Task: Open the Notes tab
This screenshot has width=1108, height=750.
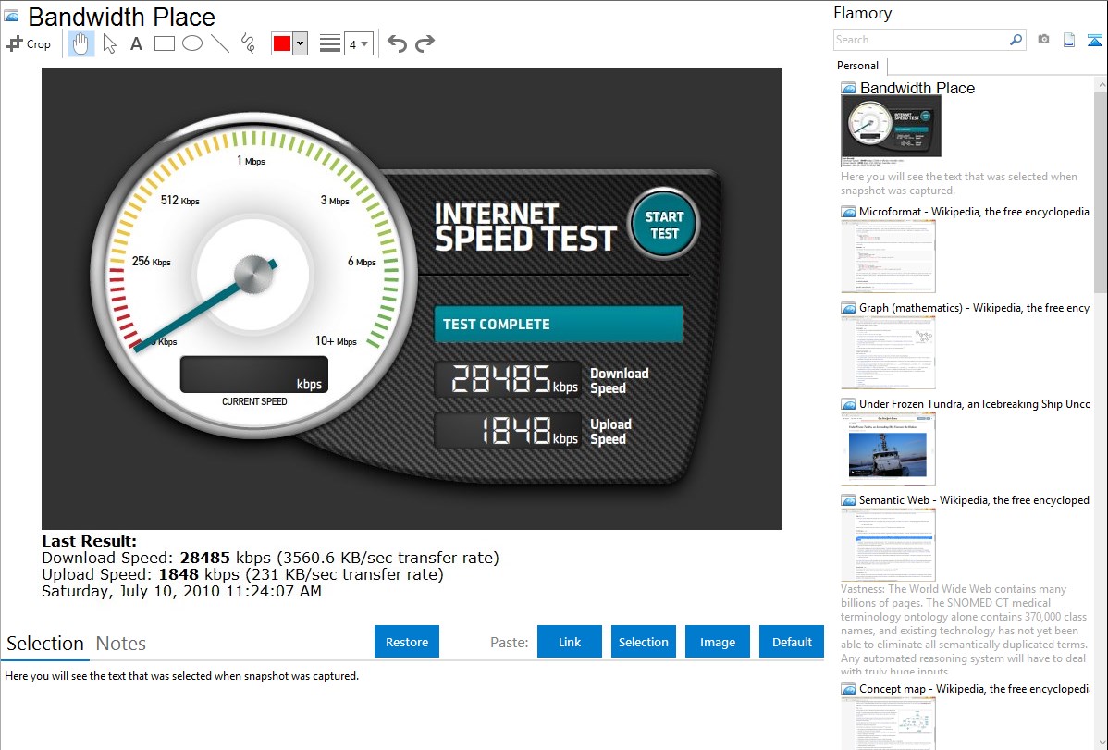Action: click(121, 644)
